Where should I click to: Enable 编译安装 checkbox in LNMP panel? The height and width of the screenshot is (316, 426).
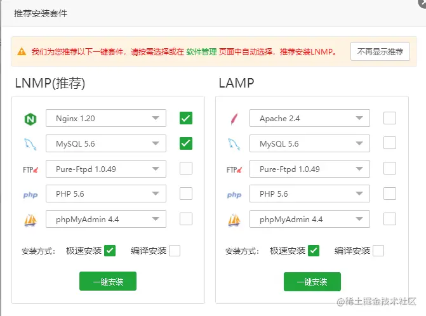[175, 251]
